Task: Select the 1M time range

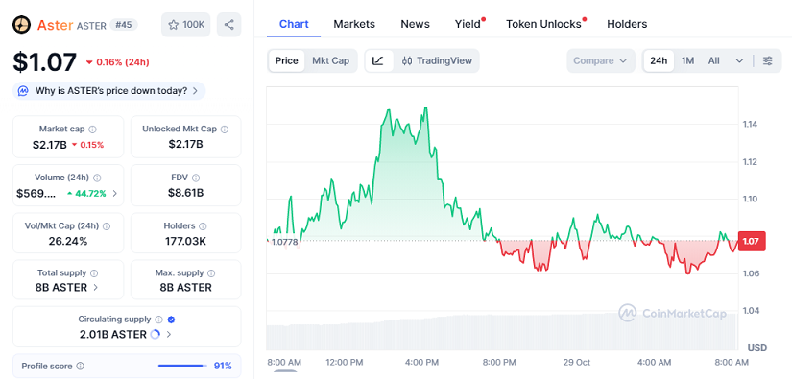Action: (687, 61)
